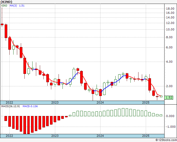177x142 pixels.
Task: Click 2023 on the price chart timeline
Action: (55, 102)
